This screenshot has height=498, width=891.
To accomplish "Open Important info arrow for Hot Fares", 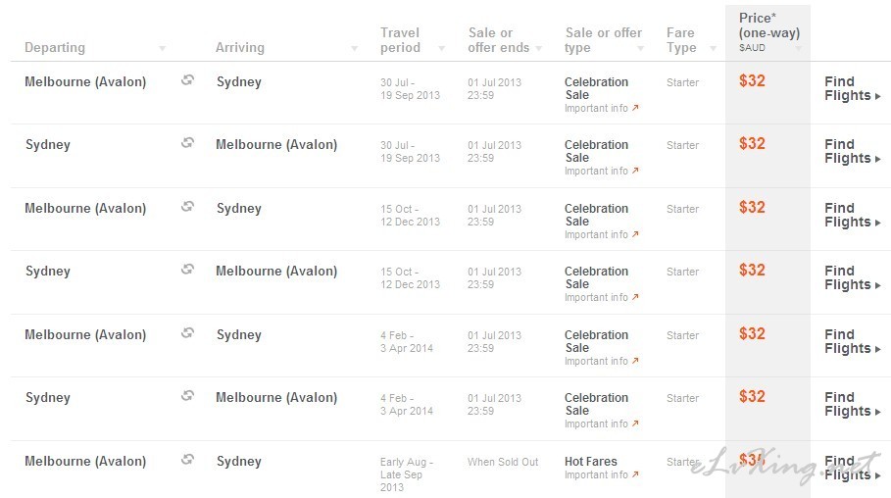I will pyautogui.click(x=635, y=474).
